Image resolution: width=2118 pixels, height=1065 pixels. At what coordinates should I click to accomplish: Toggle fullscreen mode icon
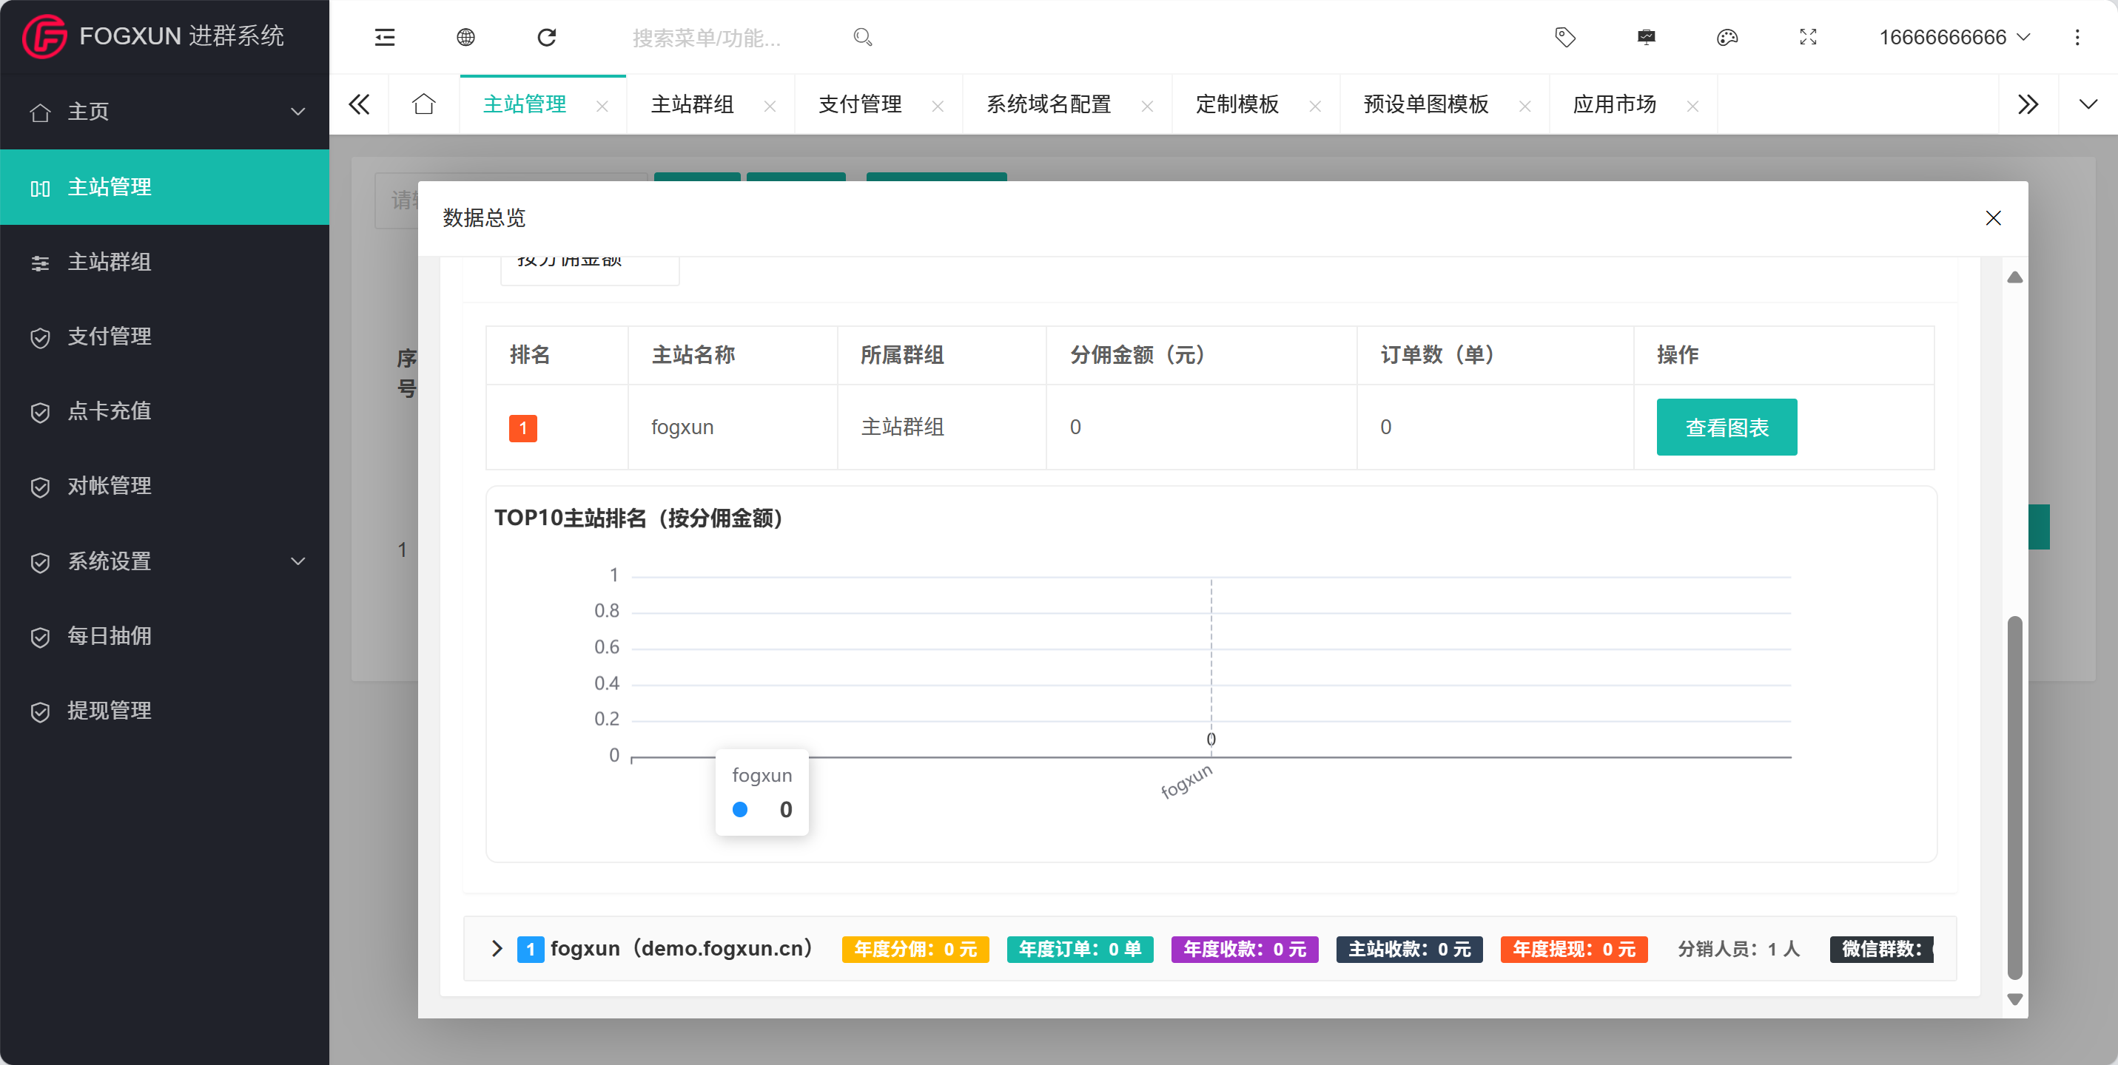click(1808, 37)
